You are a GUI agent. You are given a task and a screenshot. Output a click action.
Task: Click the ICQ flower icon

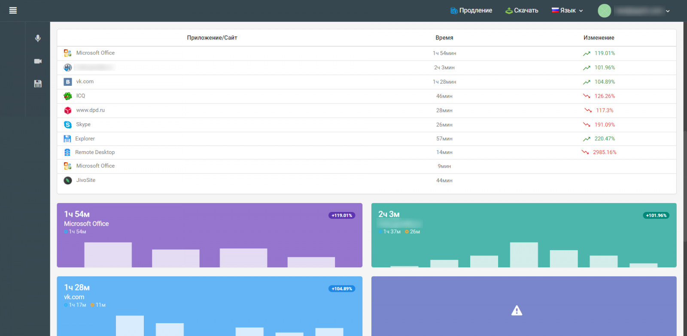67,96
